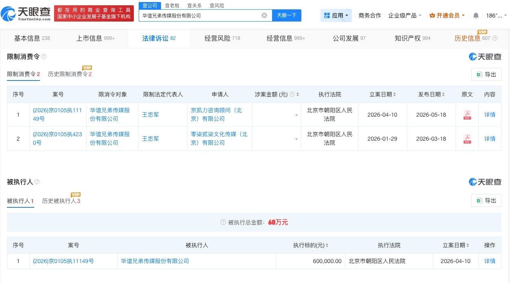Screen dimensions: 510x283
Task: Open the 历史被执行人 sub-tab
Action: point(61,201)
